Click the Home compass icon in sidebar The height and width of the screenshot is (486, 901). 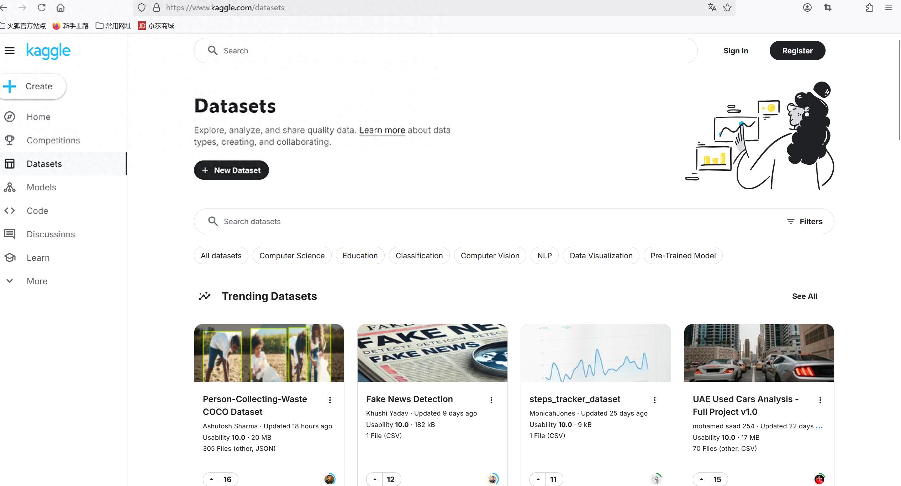point(10,117)
